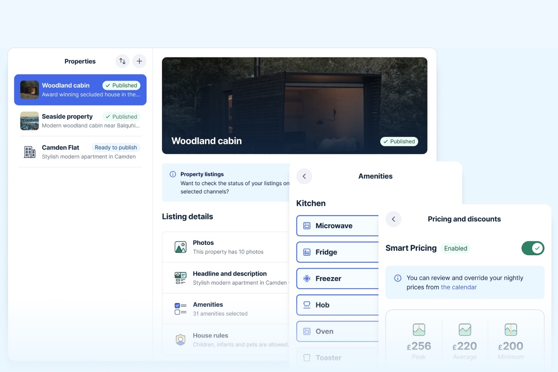Toggle the Freezer amenity option

(338, 279)
